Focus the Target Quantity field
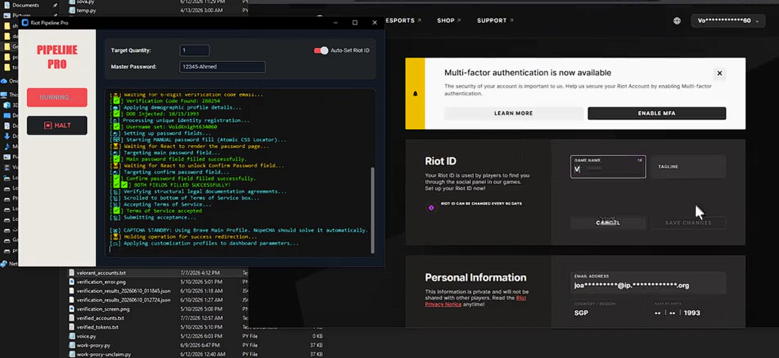 click(194, 50)
